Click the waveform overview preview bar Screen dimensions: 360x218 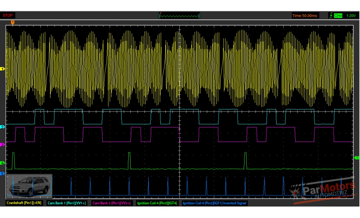pos(179,16)
